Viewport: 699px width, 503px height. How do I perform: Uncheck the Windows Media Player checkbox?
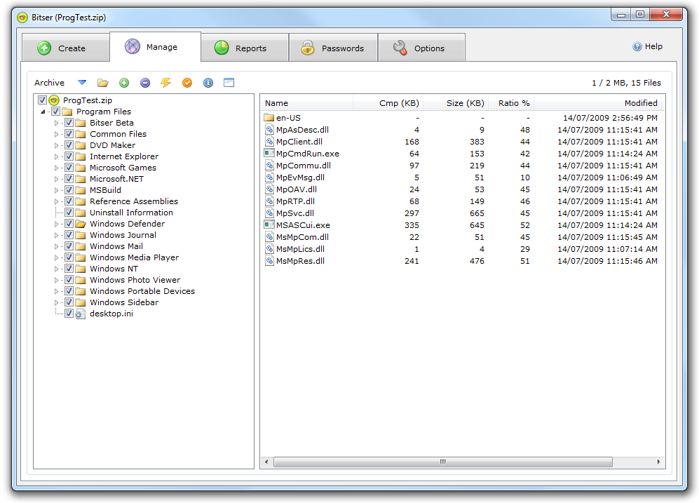(69, 257)
